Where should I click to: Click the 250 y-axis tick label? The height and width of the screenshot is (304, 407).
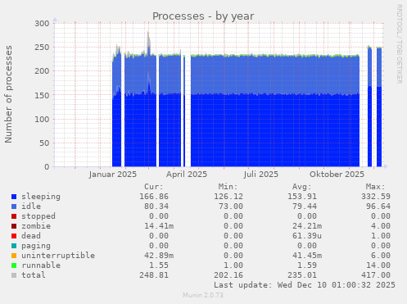(x=42, y=48)
